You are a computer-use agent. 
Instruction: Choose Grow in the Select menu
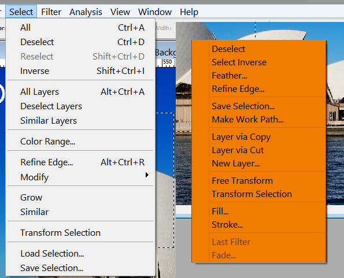(80, 198)
